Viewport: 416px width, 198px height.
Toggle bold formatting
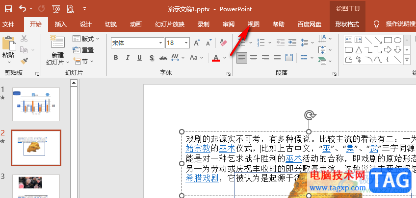tap(116, 58)
